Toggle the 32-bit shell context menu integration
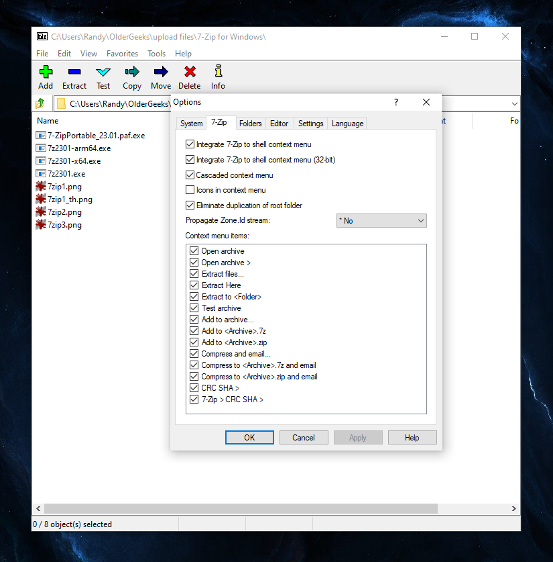Image resolution: width=553 pixels, height=562 pixels. (190, 160)
